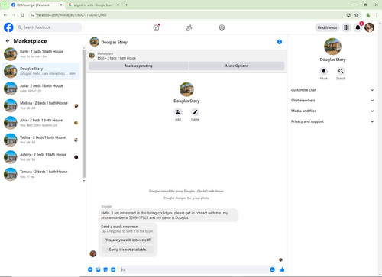Expand Chat members section
The width and height of the screenshot is (382, 277).
tap(332, 101)
